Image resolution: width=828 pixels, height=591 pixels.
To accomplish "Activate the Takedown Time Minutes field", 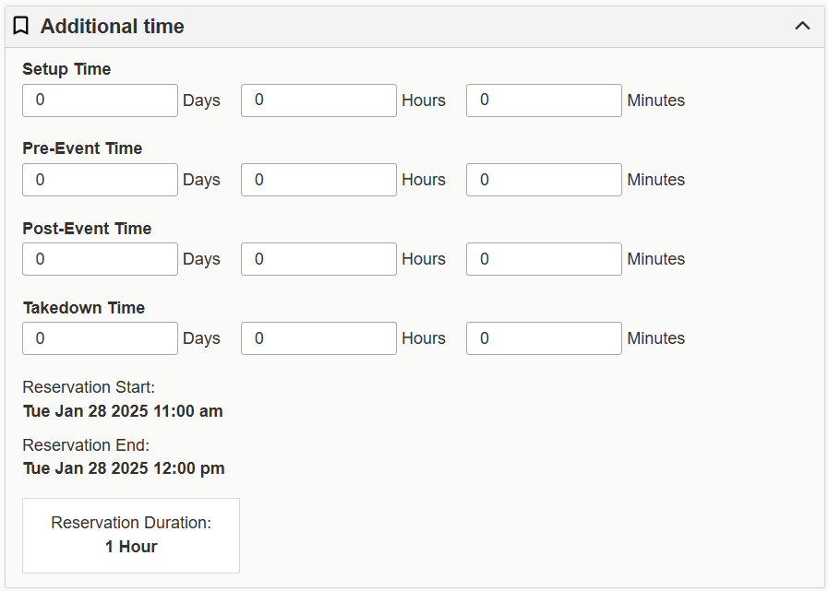I will click(x=544, y=338).
